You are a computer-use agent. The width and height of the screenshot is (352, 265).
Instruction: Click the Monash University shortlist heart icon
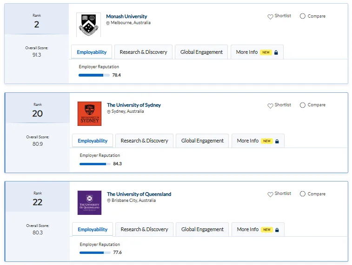[270, 16]
